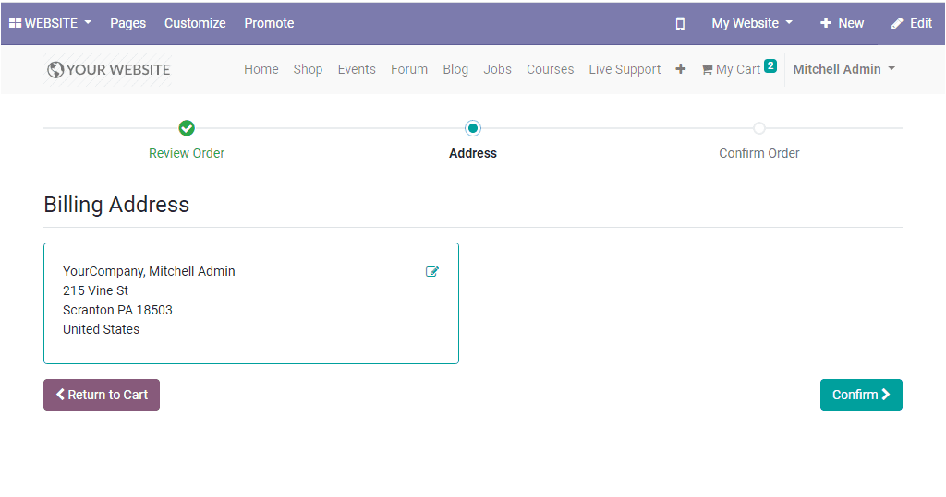Screen dimensions: 946x497
Task: Go to the Courses page
Action: pos(551,69)
